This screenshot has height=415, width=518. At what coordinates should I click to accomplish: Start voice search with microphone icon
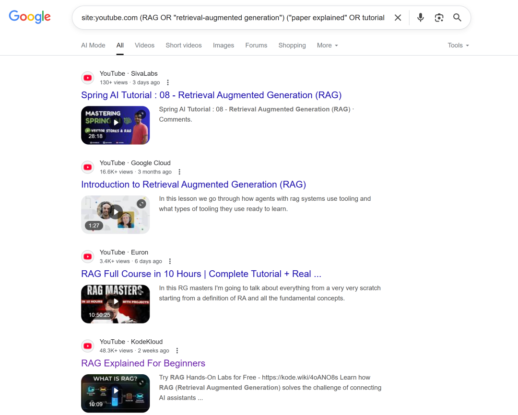point(420,18)
